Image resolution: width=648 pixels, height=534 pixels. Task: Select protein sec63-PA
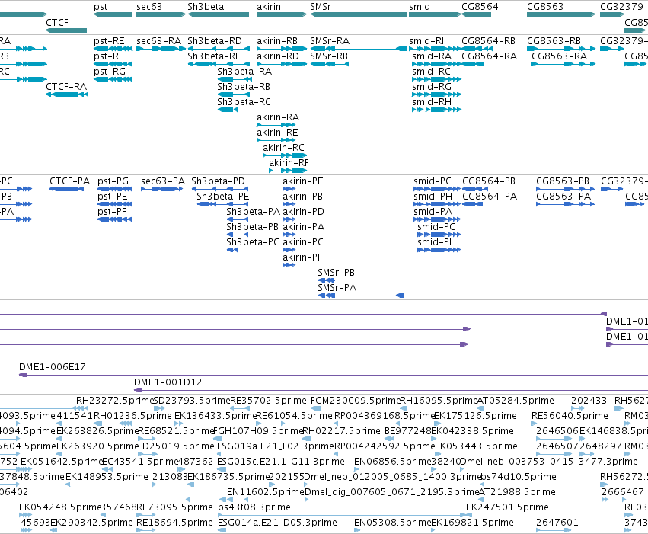click(163, 181)
